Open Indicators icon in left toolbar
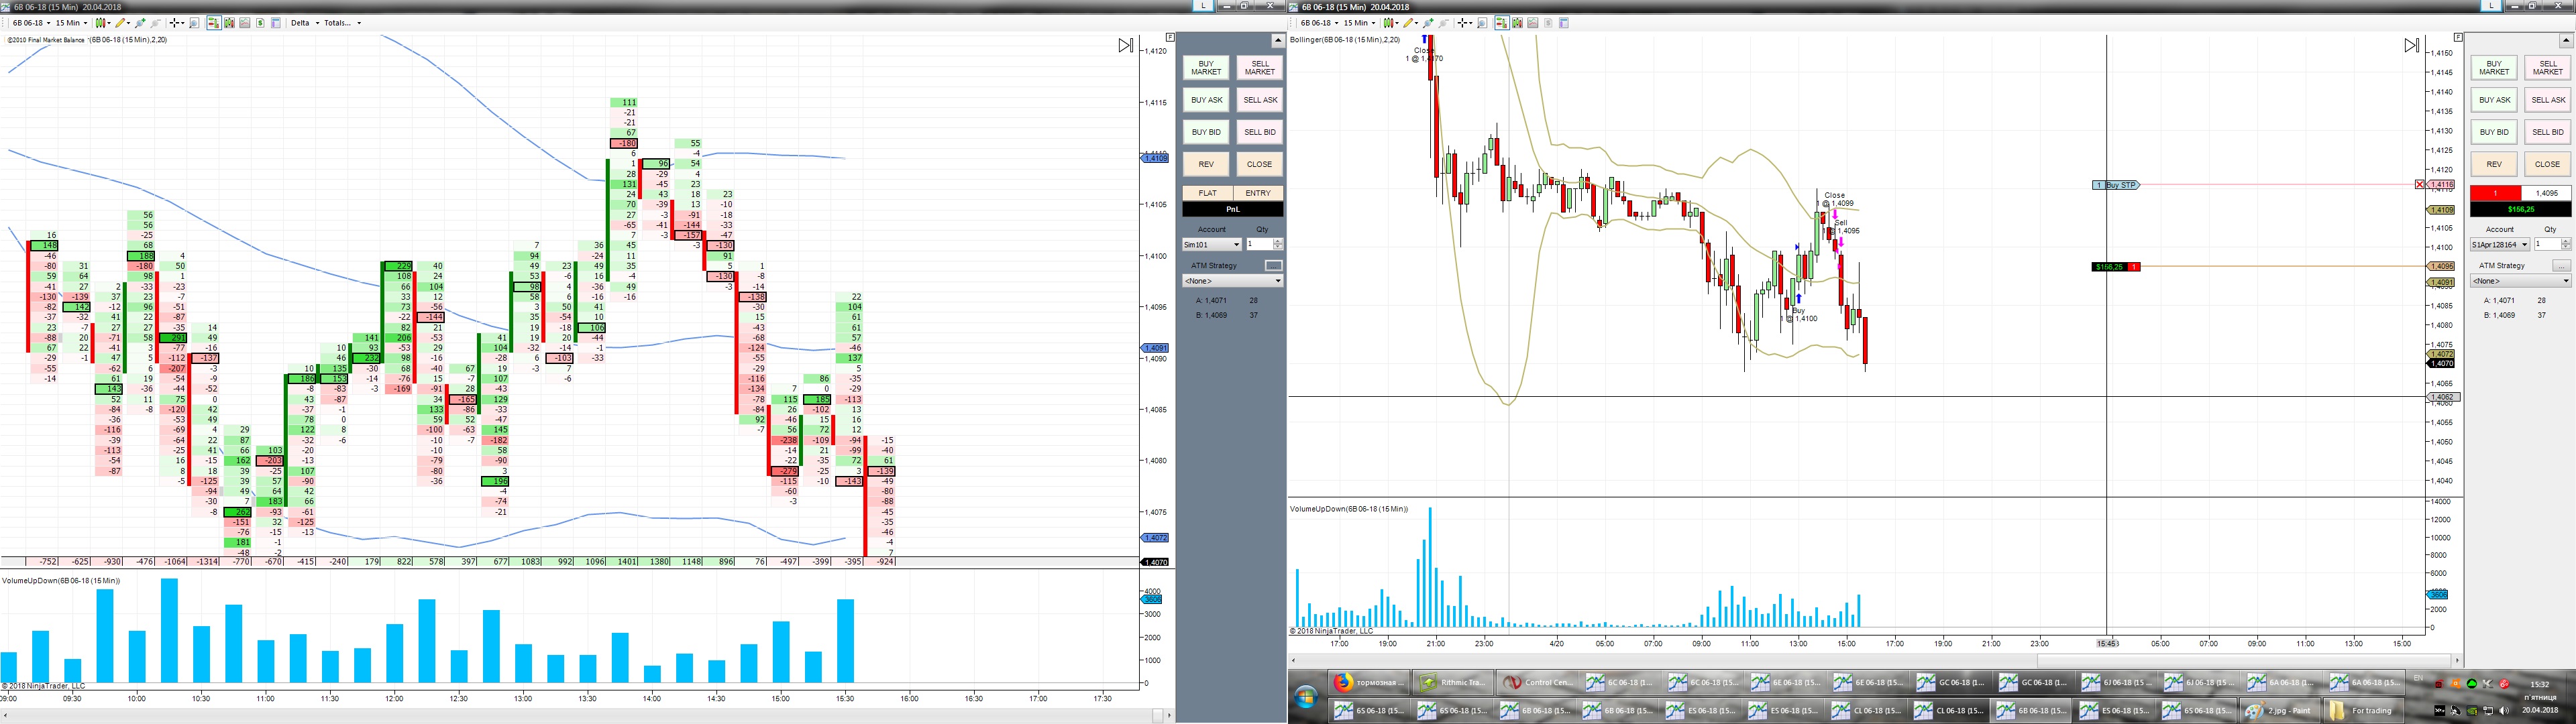Image resolution: width=2576 pixels, height=724 pixels. [245, 23]
